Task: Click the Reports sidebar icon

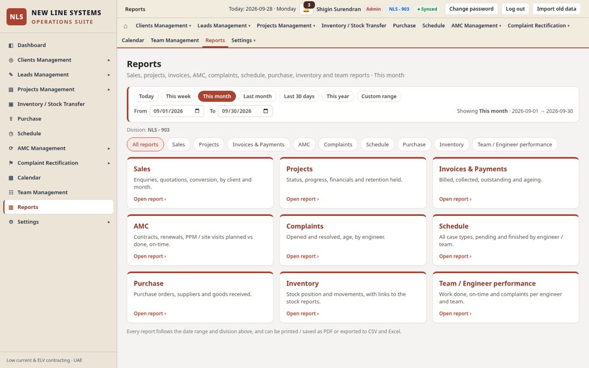Action: pyautogui.click(x=11, y=207)
